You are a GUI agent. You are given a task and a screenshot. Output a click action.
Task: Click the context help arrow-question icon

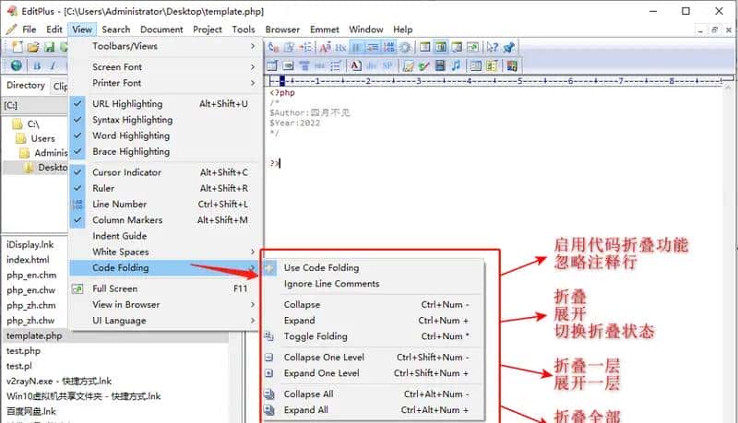pyautogui.click(x=493, y=47)
